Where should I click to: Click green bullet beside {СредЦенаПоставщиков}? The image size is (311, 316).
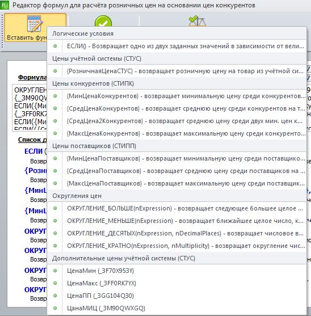55,171
